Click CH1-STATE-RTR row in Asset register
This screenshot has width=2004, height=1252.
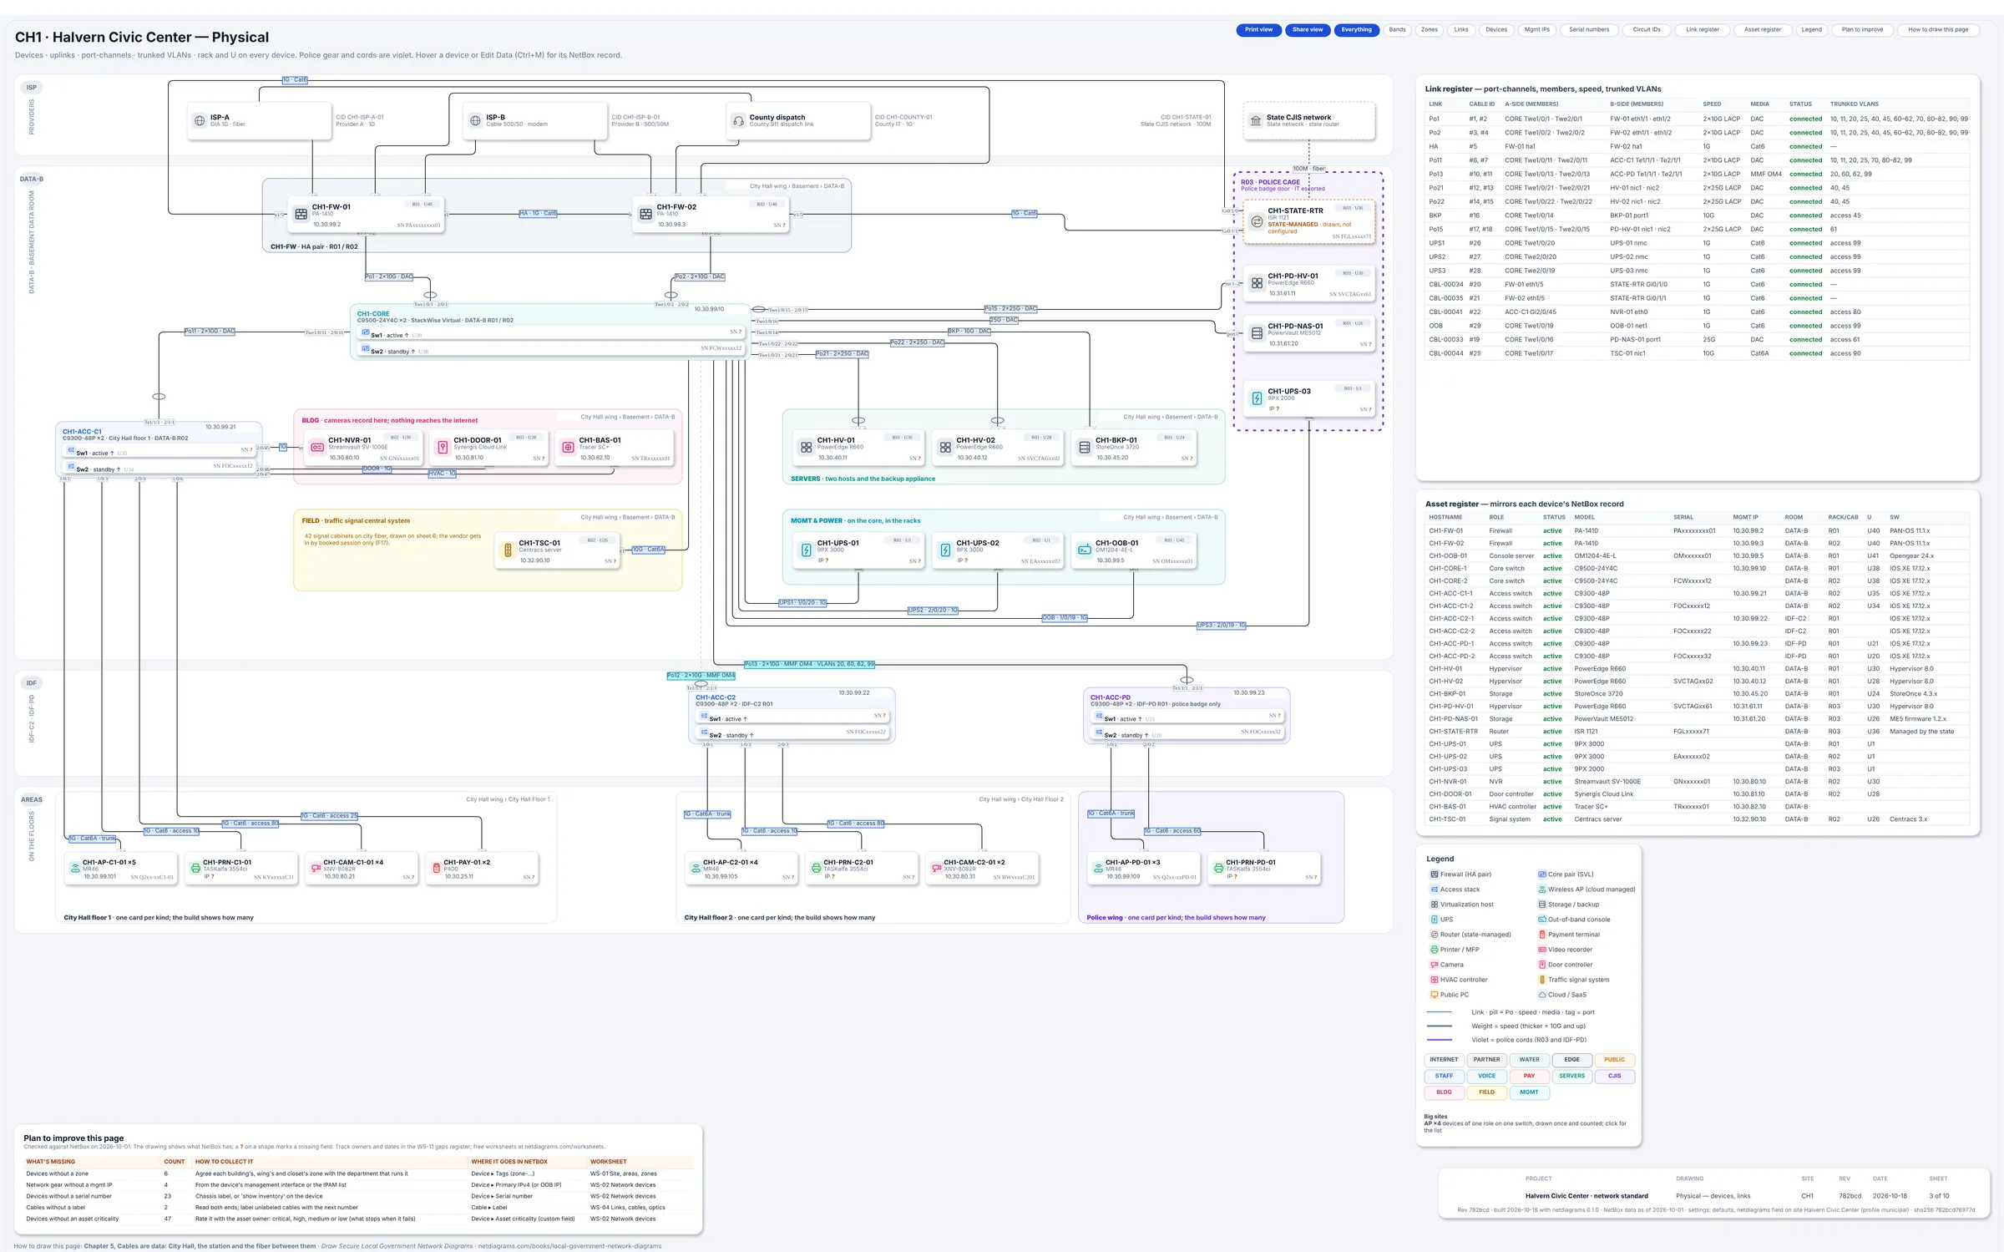point(1695,732)
